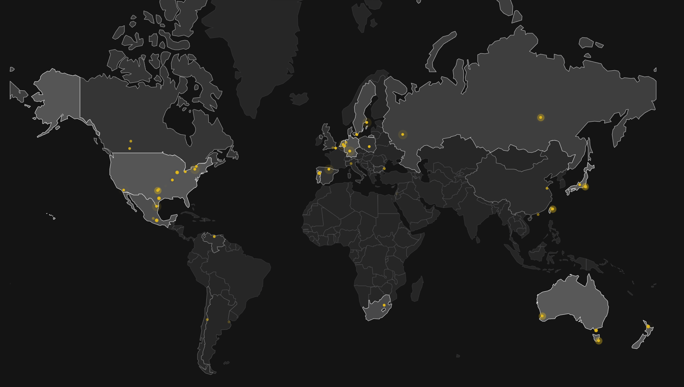Screen dimensions: 684x387
Task: Click the marker near Moscow
Action: point(402,134)
